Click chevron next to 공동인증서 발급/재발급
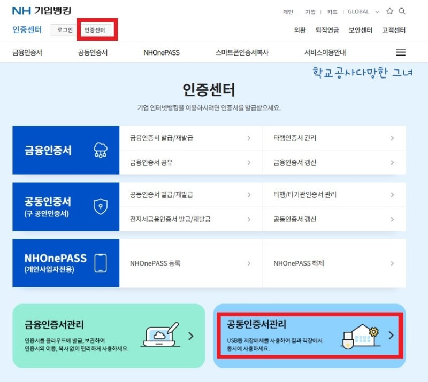 tap(249, 194)
